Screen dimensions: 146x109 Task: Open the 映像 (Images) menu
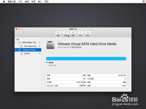[33, 2]
